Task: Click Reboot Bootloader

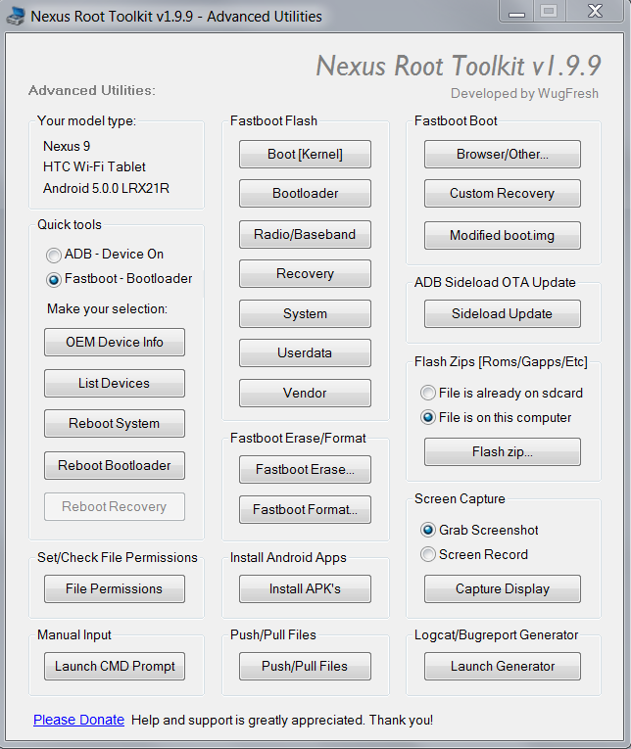Action: pos(115,465)
